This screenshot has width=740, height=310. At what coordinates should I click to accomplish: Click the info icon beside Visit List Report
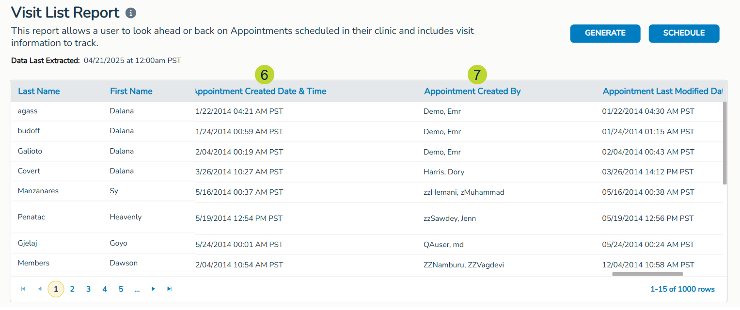click(131, 13)
